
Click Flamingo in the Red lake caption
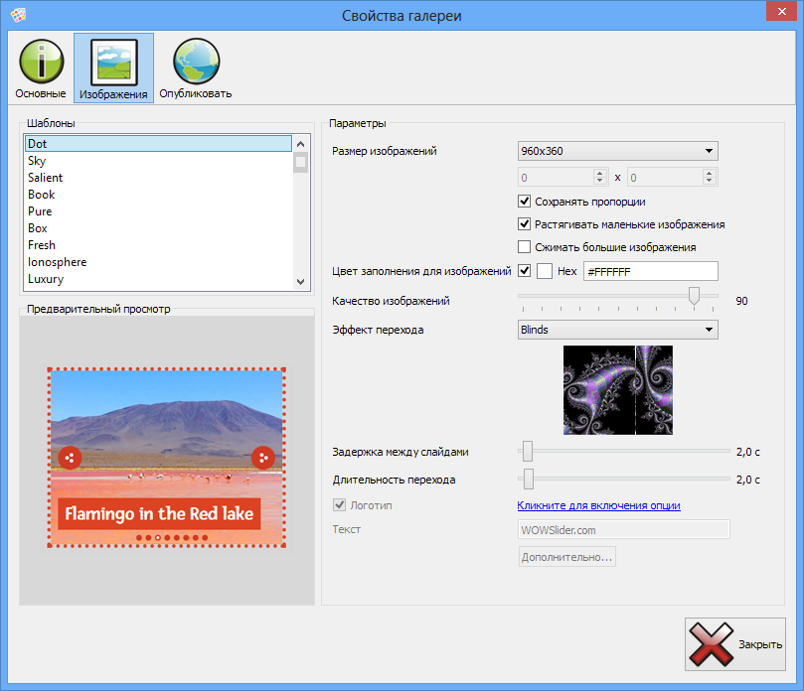(x=159, y=513)
